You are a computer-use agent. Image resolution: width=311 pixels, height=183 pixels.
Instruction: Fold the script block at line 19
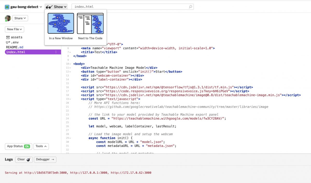point(70,99)
